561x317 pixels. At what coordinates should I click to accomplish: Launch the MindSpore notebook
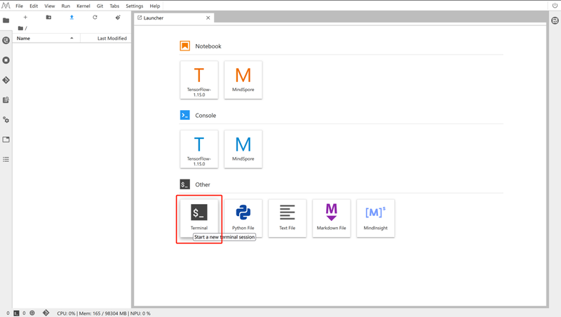[243, 80]
